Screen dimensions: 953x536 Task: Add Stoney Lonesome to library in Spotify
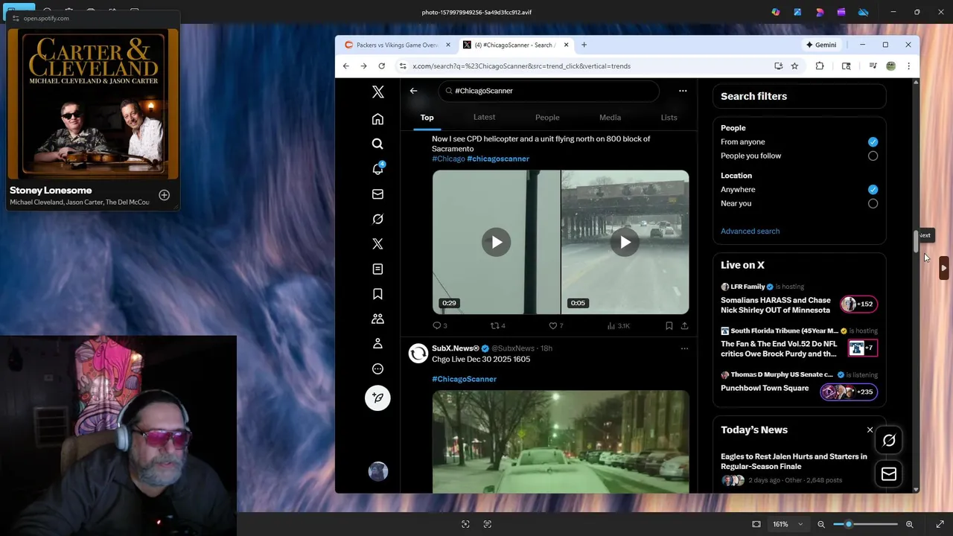point(164,195)
